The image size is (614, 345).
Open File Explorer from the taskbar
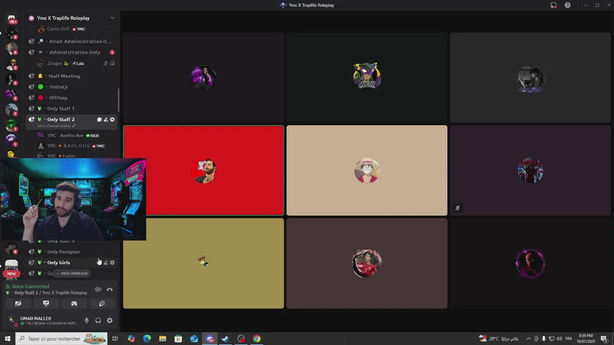point(163,339)
